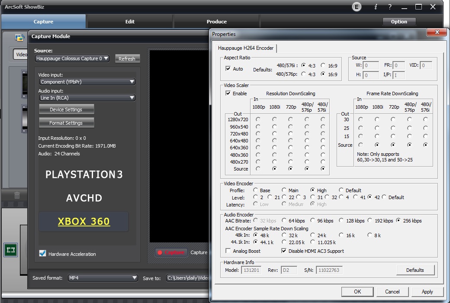Select the XBOX 360 preset link

click(84, 222)
